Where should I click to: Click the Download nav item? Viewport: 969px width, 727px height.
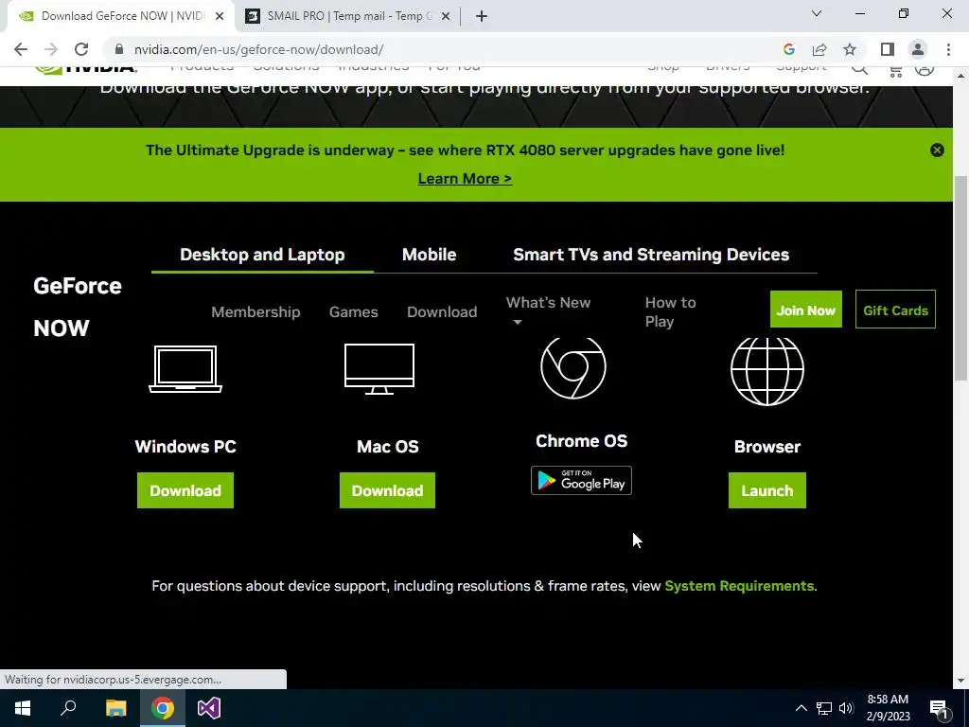point(442,311)
